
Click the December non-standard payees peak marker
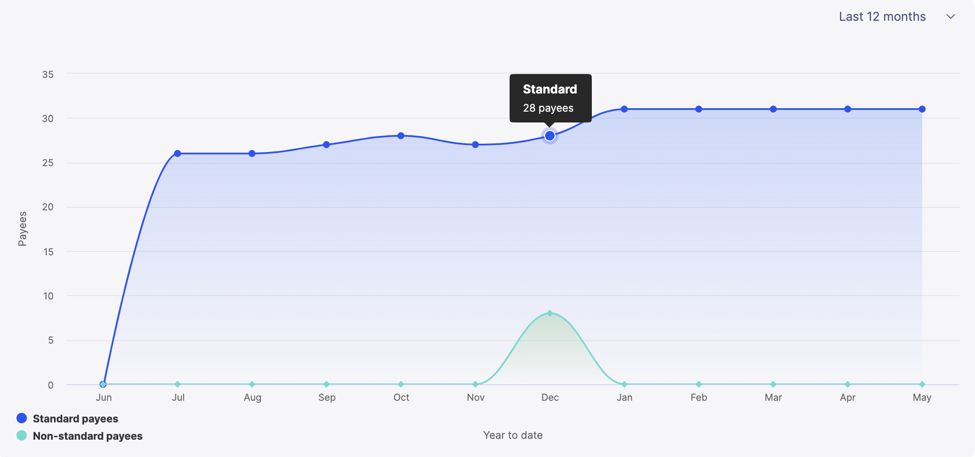550,313
